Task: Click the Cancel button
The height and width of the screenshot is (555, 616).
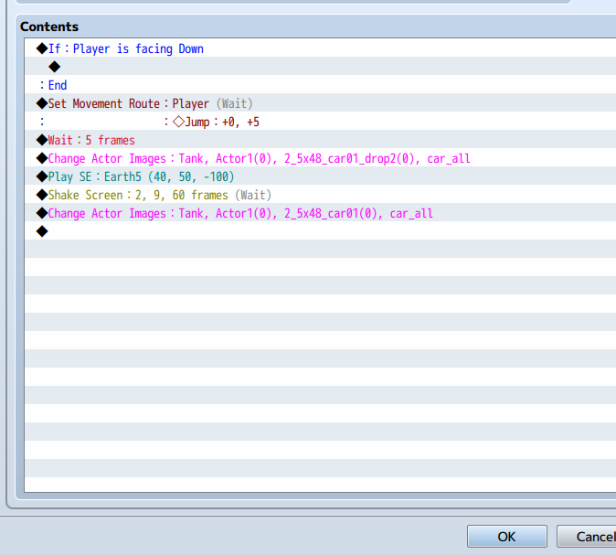Action: tap(587, 537)
